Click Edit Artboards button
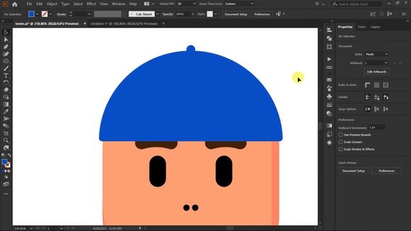The width and height of the screenshot is (411, 231). click(376, 72)
